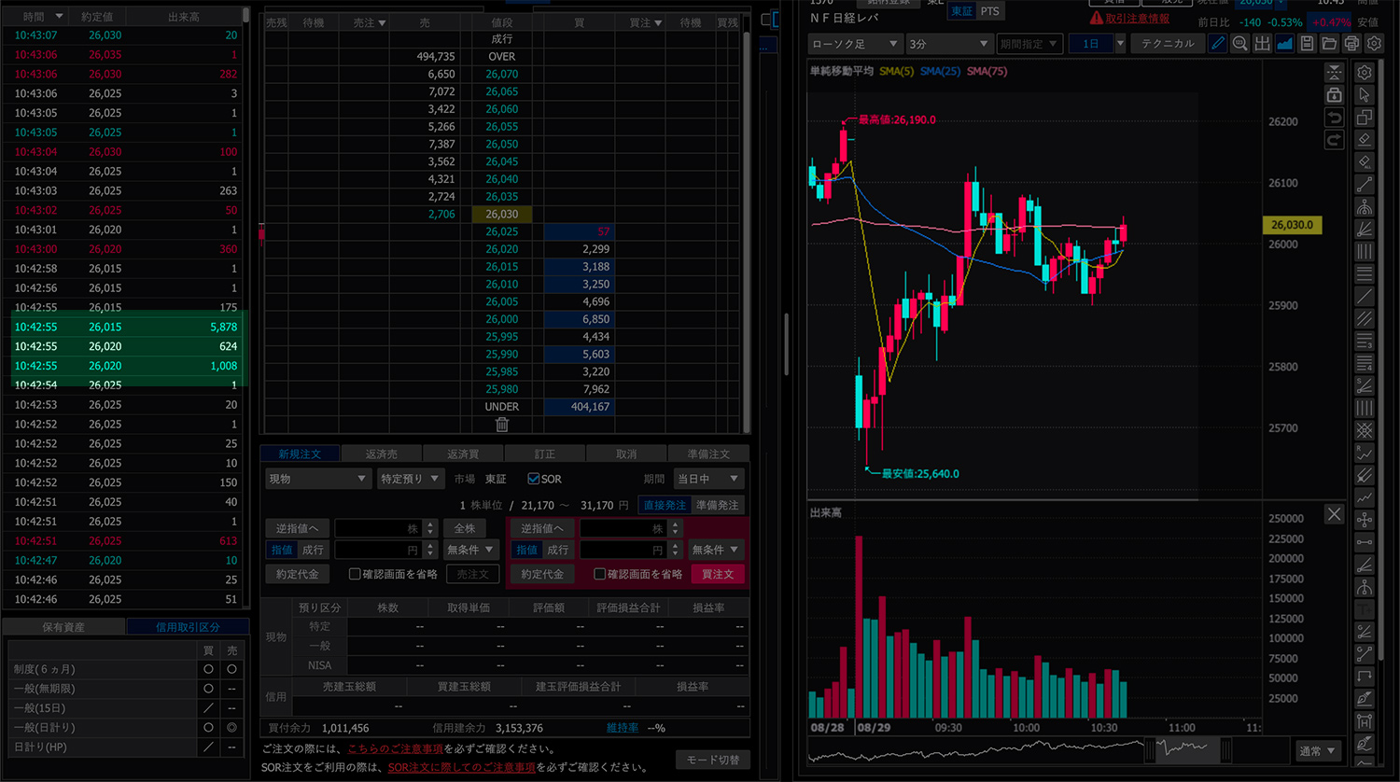The height and width of the screenshot is (782, 1400).
Task: Open the 当日中 period dropdown
Action: point(707,479)
